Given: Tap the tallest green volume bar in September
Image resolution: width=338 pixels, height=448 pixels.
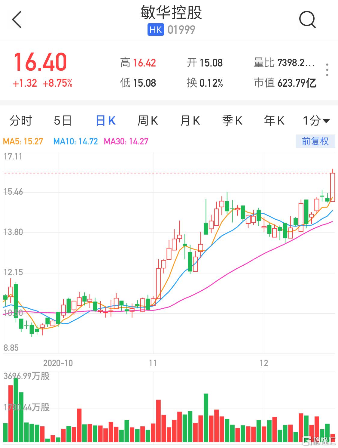Looking at the screenshot, I should click(16, 410).
